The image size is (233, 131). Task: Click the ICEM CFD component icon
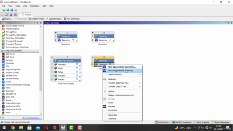pyautogui.click(x=3, y=97)
